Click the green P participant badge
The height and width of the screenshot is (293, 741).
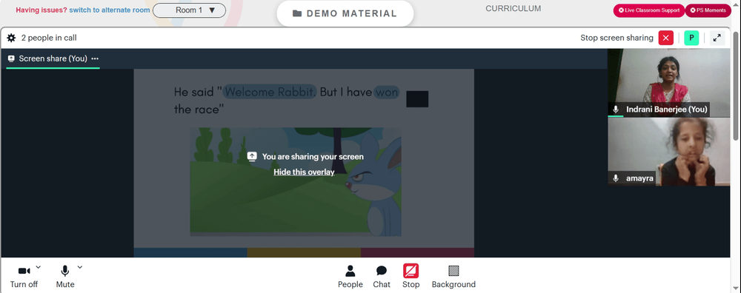[x=691, y=38]
